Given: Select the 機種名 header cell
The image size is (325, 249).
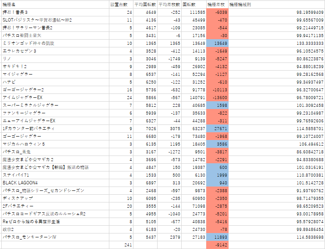Looking at the screenshot, I should tap(55, 5).
